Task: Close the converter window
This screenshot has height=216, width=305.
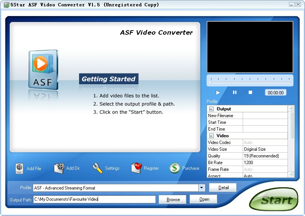Action: point(298,4)
